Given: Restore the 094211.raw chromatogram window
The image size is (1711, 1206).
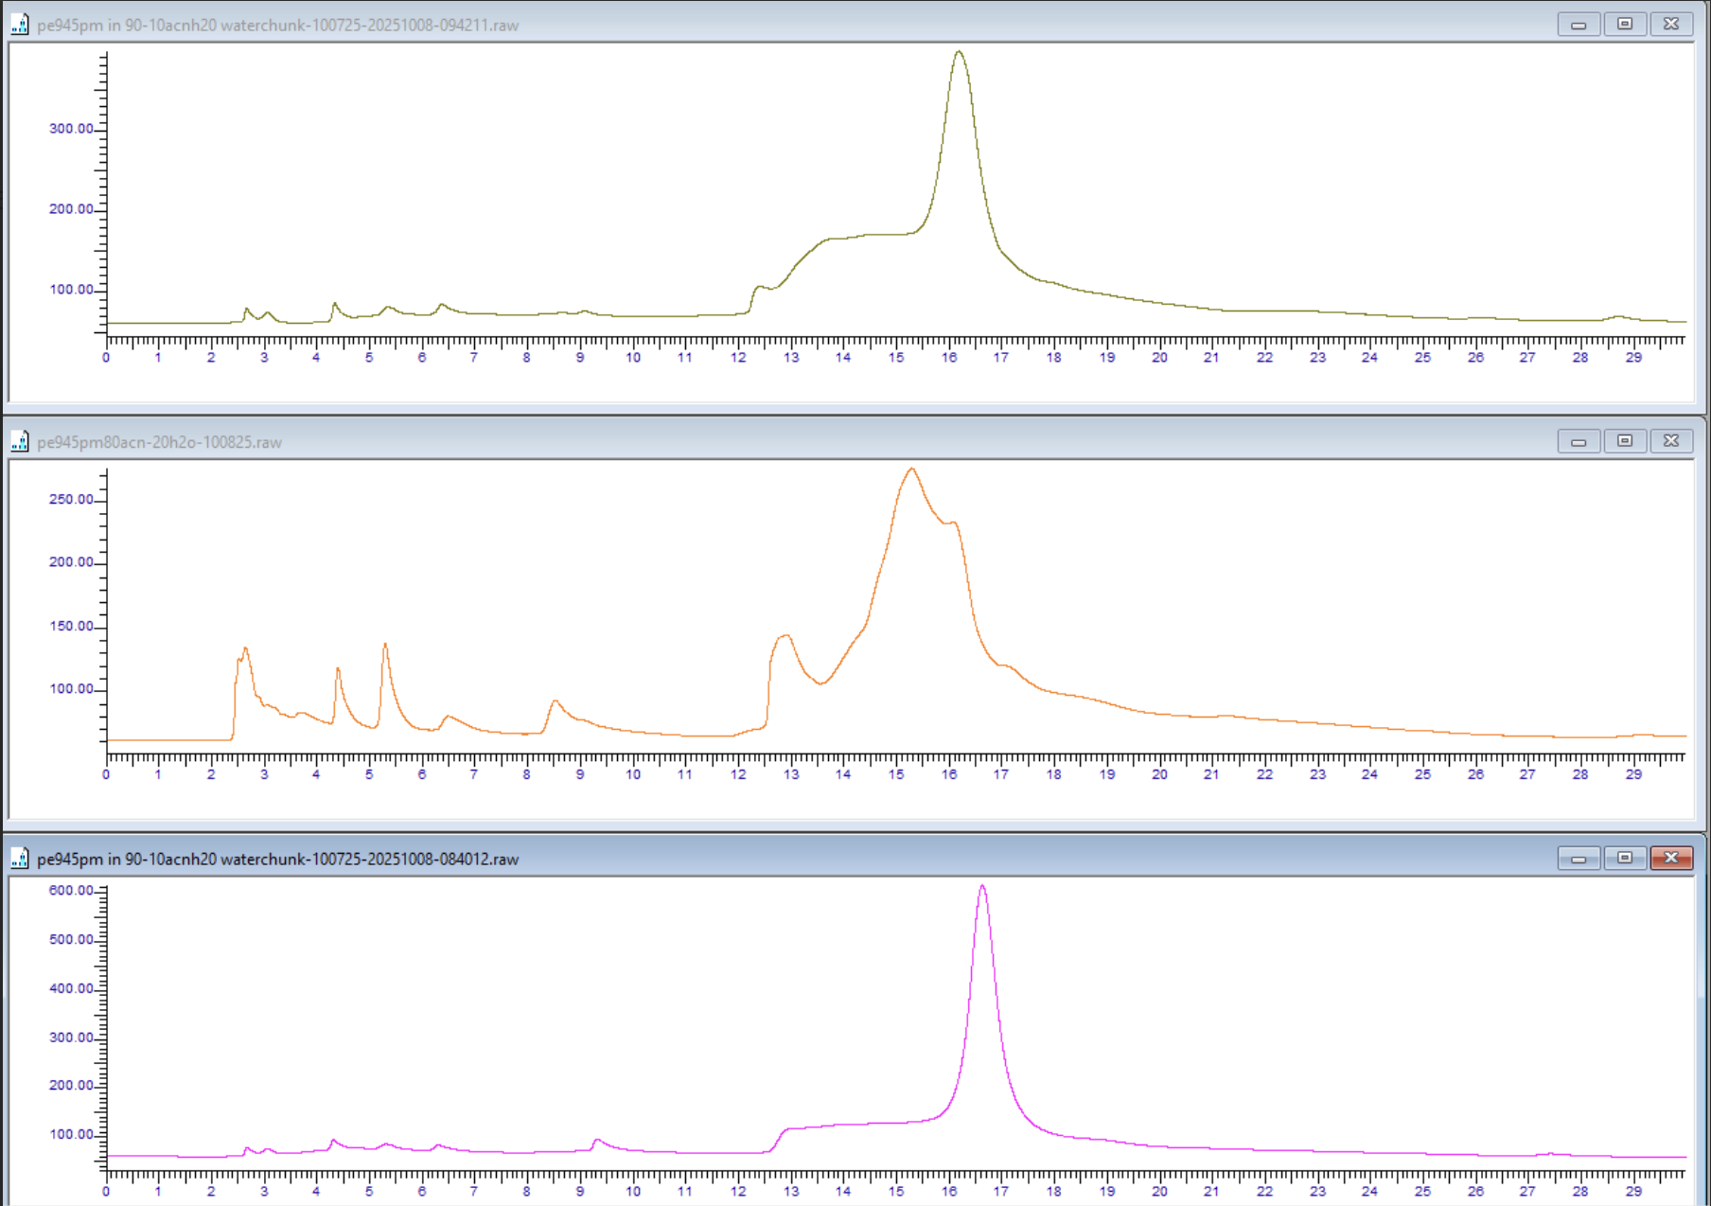Looking at the screenshot, I should (x=1625, y=24).
